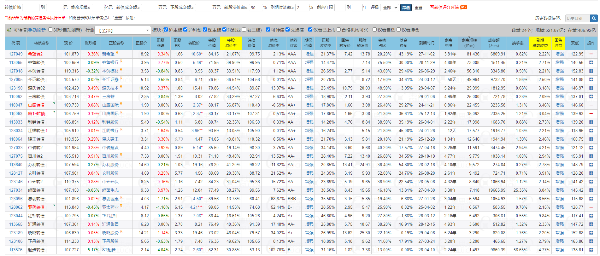
Task: Click plus icon in 绿茵转债 row
Action: pos(591,190)
